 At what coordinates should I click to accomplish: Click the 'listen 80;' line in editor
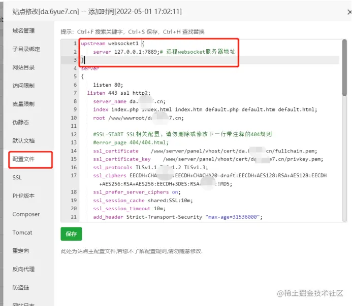click(108, 85)
